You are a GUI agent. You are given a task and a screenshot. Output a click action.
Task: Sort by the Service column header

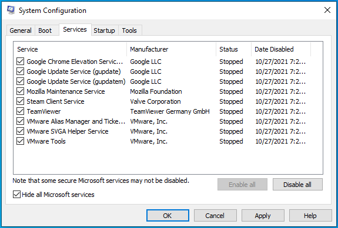click(70, 49)
